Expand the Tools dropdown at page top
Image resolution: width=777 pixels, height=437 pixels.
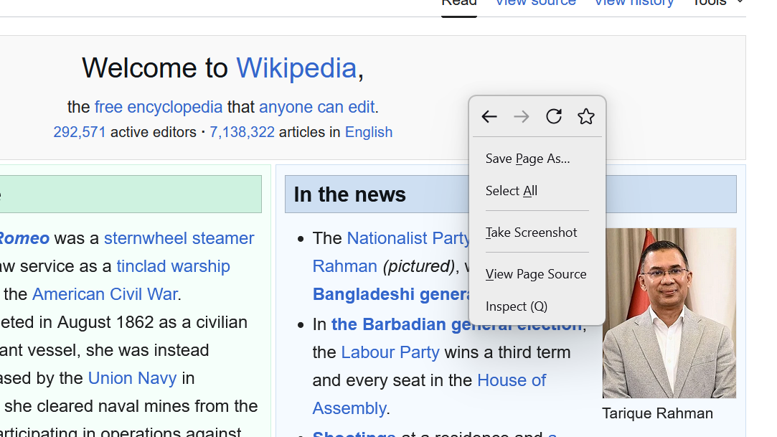pyautogui.click(x=716, y=3)
